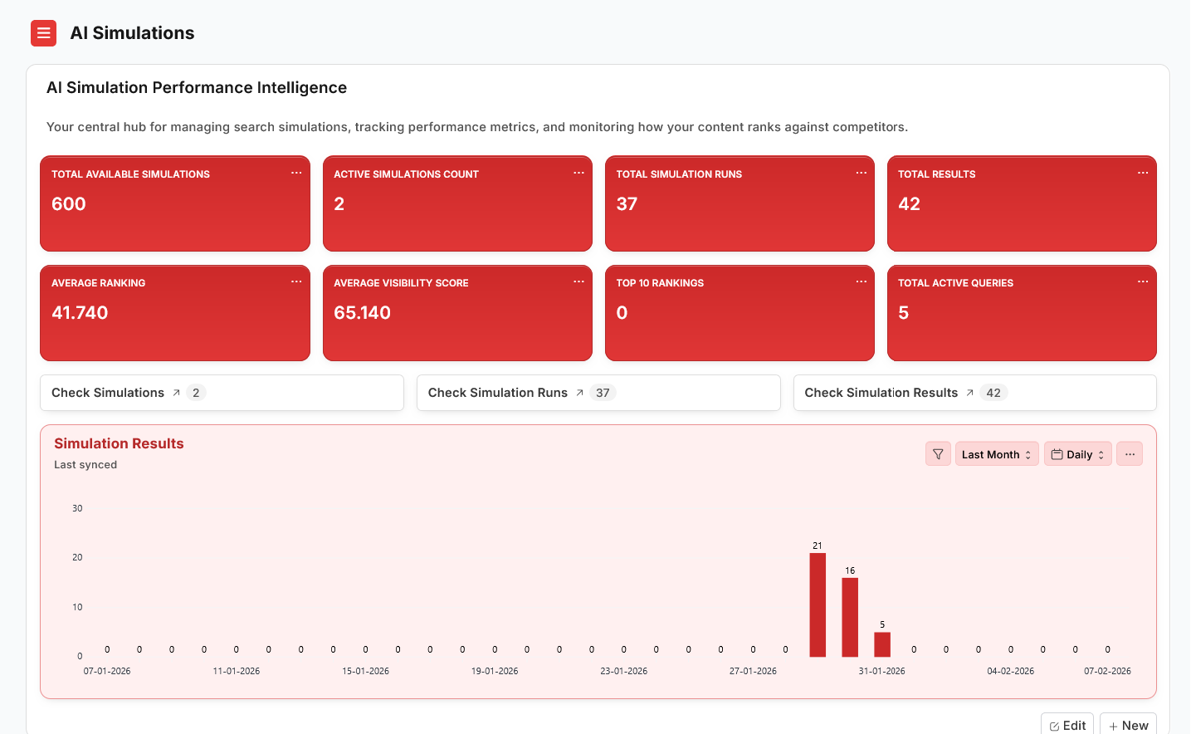Select the chart bar labeled 16

pos(850,618)
